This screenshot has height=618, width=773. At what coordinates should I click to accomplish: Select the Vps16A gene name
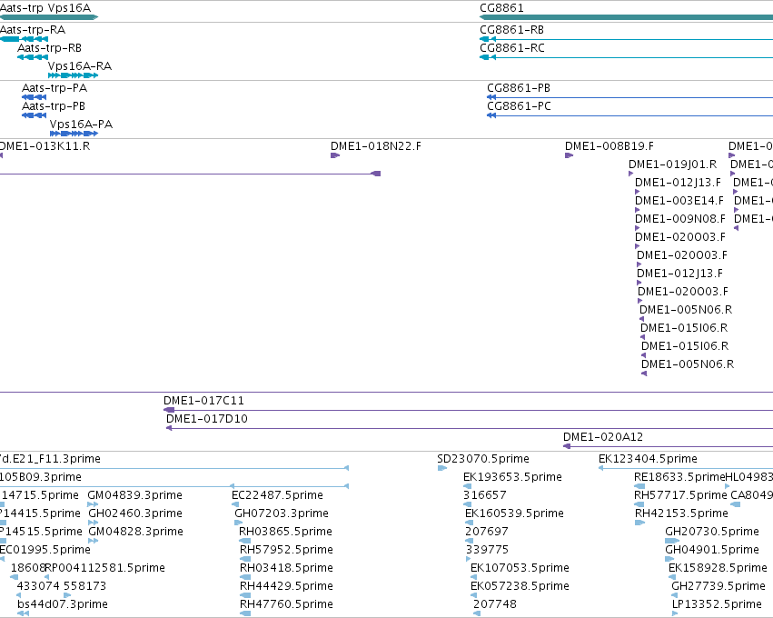(x=69, y=8)
